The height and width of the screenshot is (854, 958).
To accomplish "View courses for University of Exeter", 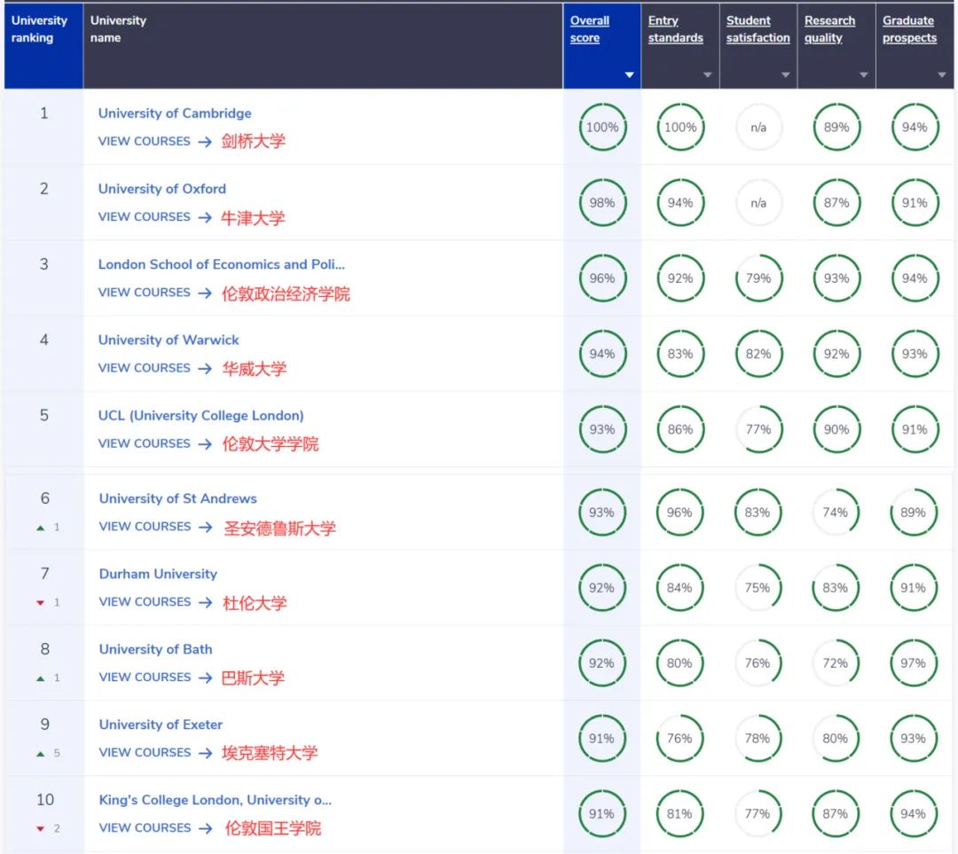I will [x=156, y=753].
